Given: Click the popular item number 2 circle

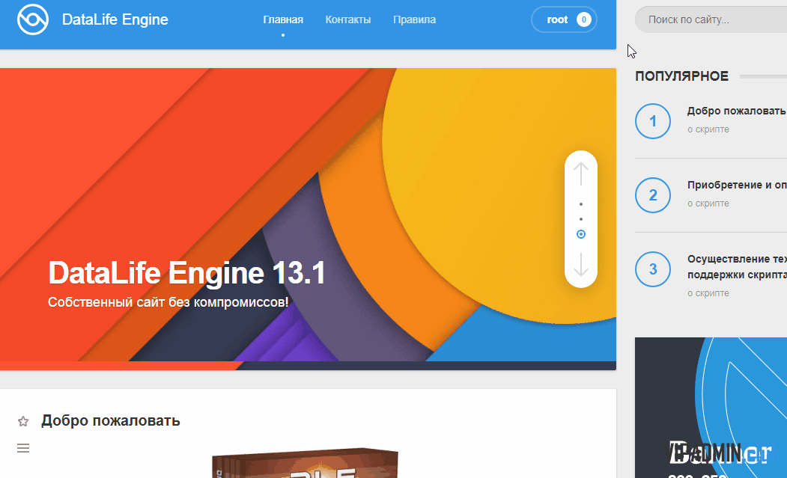Looking at the screenshot, I should (x=653, y=195).
